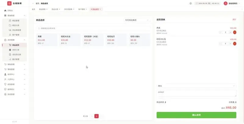Click 清空 to clear the purchase list
The width and height of the screenshot is (244, 124).
(234, 19)
